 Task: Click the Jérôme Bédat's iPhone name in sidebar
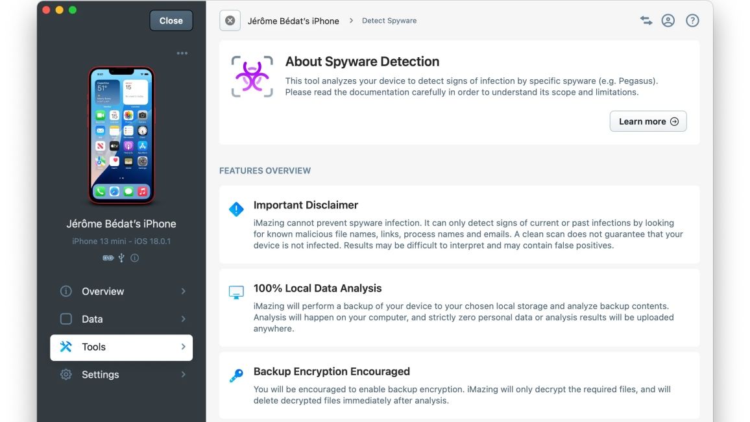[x=121, y=224]
